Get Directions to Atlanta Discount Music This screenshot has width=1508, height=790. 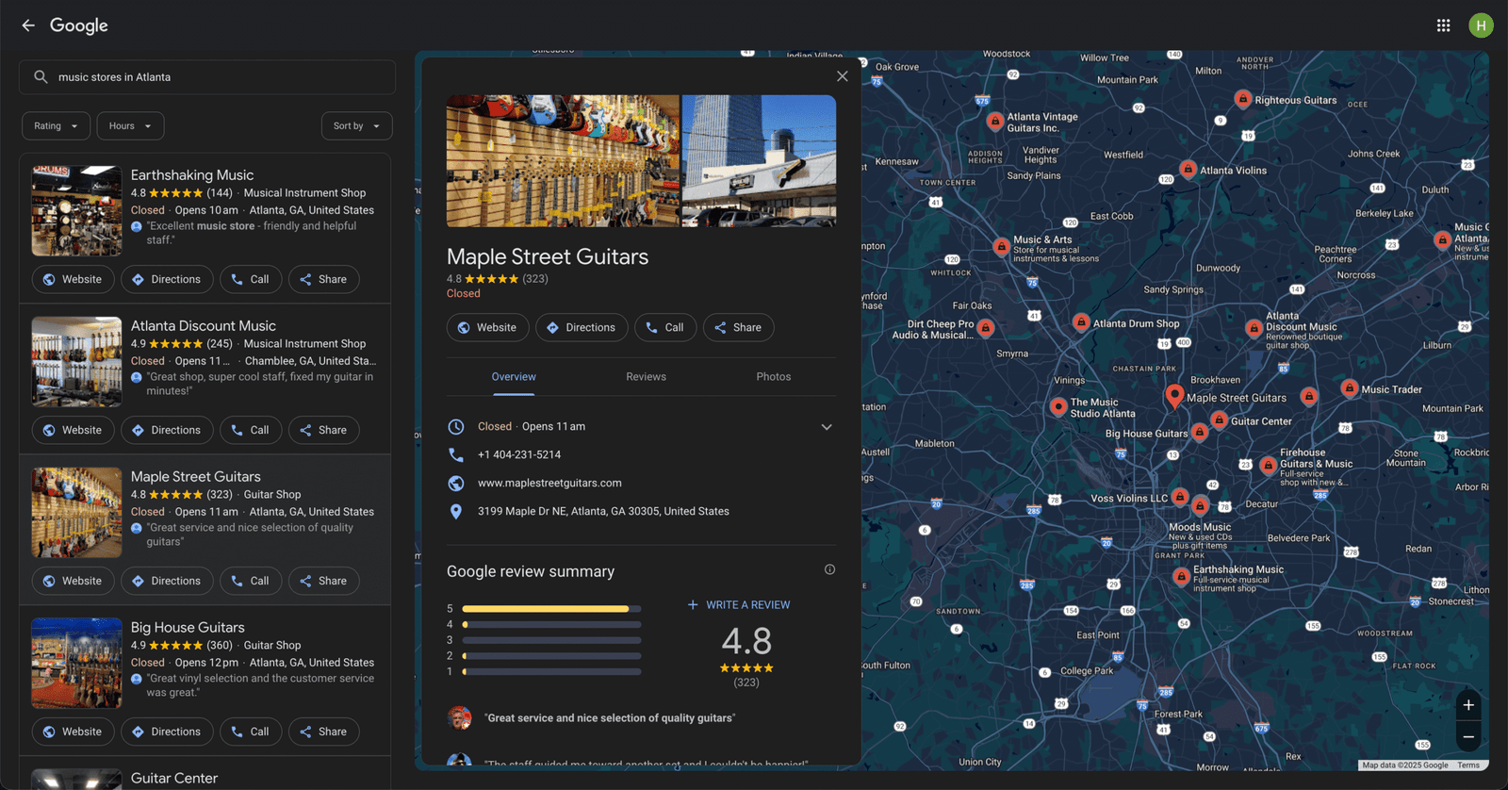point(167,430)
